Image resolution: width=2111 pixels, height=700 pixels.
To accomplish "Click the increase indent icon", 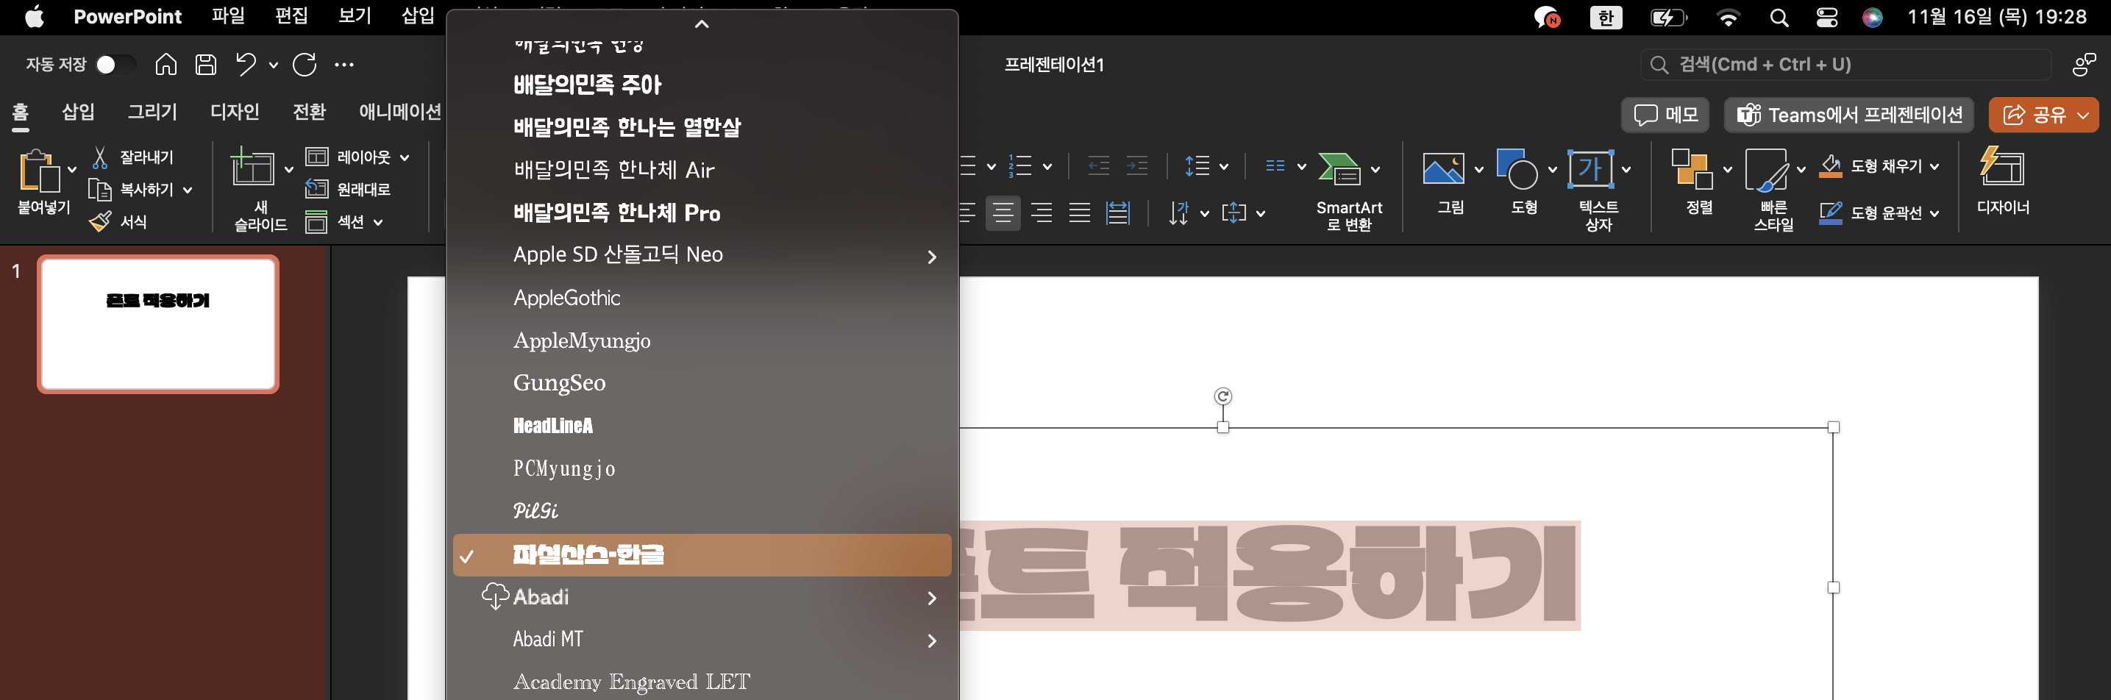I will [x=1136, y=166].
